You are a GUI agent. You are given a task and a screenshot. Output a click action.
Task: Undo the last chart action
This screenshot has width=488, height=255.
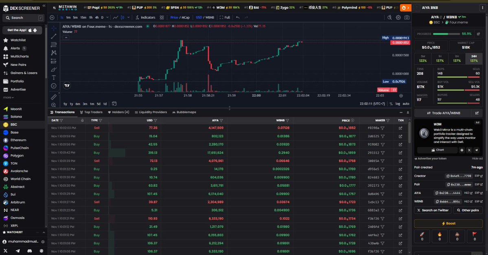[238, 17]
